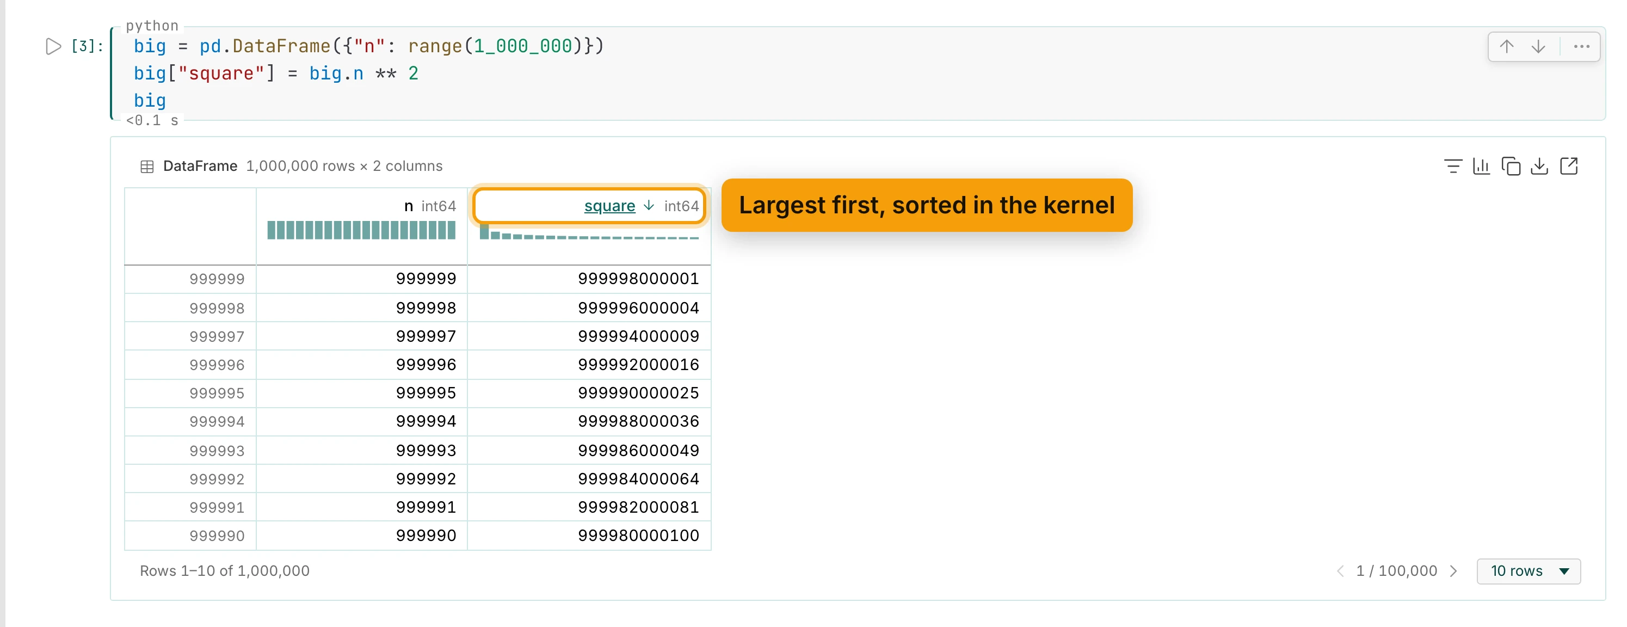Select cell value 999996000004
The height and width of the screenshot is (627, 1627).
pyautogui.click(x=638, y=308)
